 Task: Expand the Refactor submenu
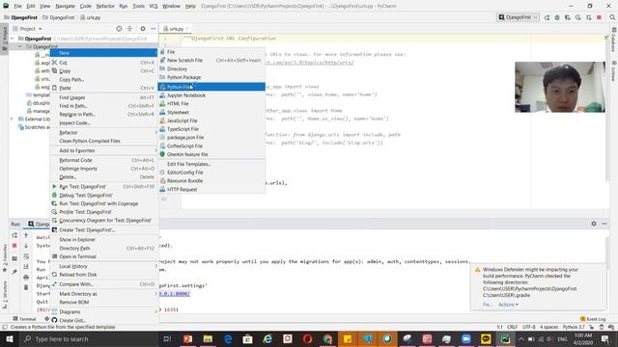click(103, 133)
